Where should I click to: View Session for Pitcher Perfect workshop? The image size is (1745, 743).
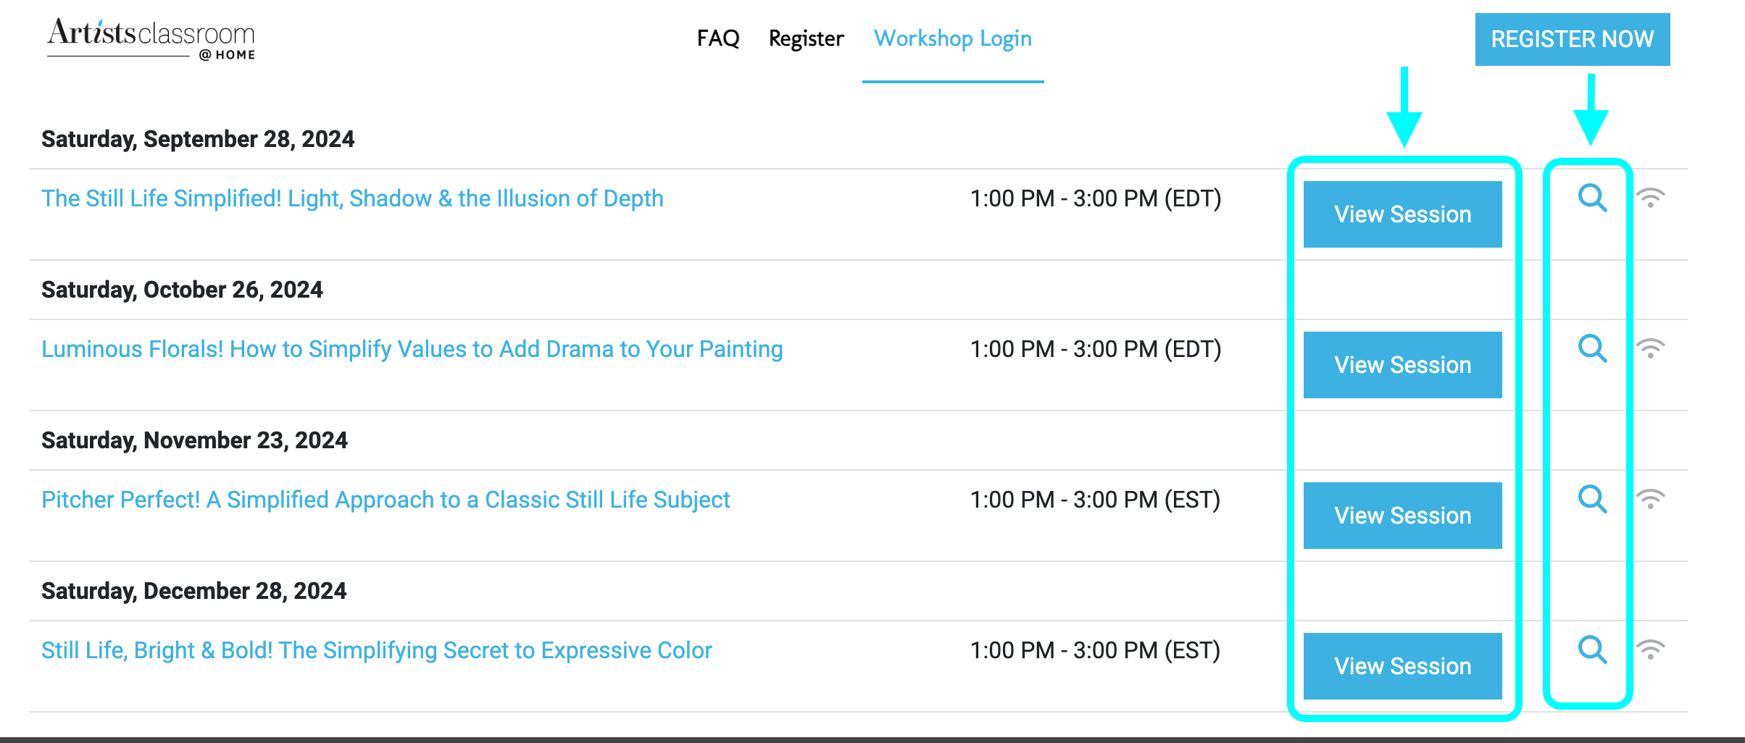pyautogui.click(x=1402, y=516)
